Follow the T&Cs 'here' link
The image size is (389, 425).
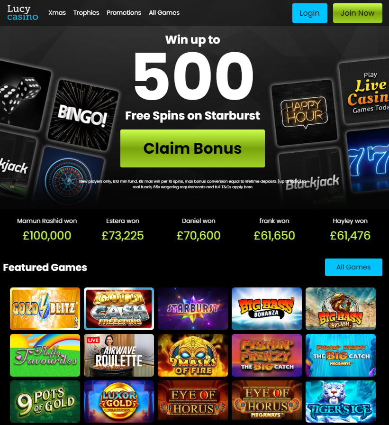(248, 187)
